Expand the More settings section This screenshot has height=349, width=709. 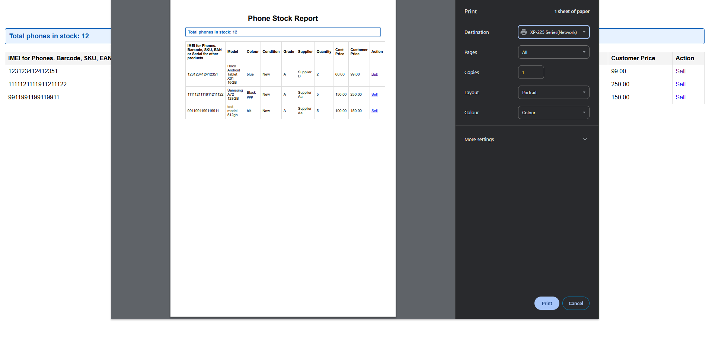[527, 139]
